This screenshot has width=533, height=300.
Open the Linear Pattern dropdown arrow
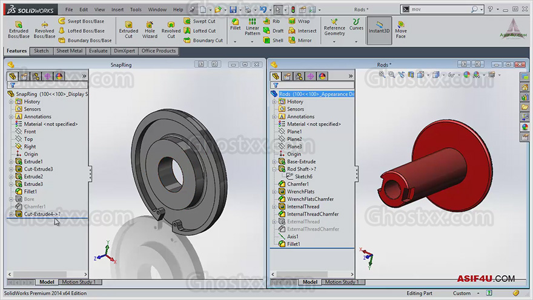click(252, 41)
